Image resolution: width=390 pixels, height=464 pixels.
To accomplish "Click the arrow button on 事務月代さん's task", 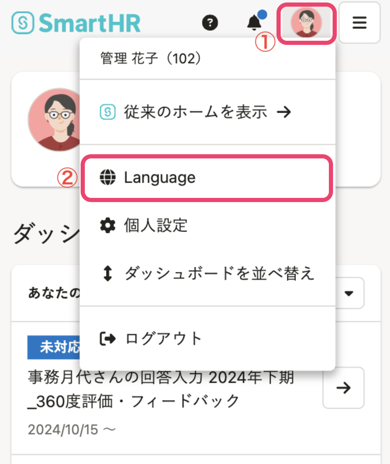I will [343, 388].
